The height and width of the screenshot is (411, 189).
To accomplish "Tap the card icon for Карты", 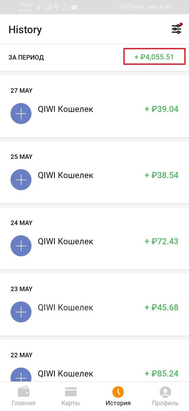I will point(71,391).
